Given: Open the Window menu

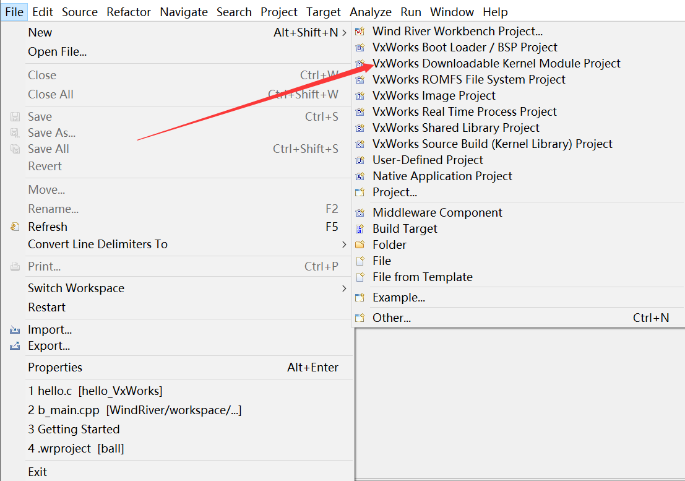Looking at the screenshot, I should coord(452,12).
